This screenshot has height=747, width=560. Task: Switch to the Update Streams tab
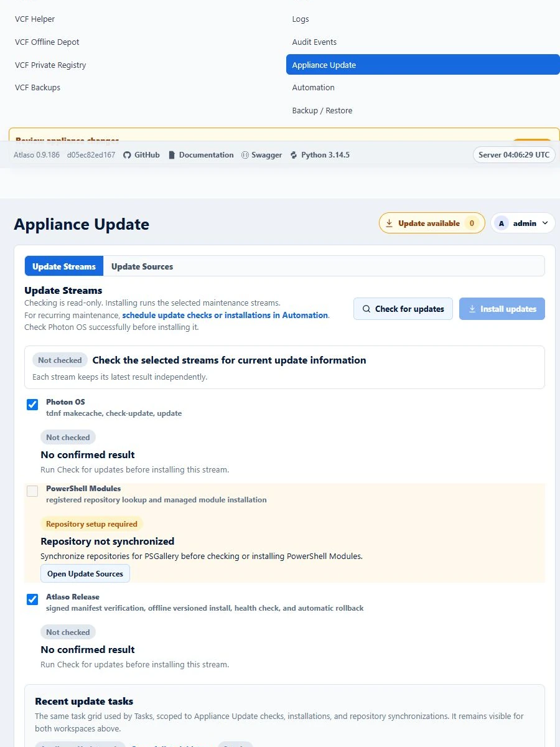(x=64, y=266)
